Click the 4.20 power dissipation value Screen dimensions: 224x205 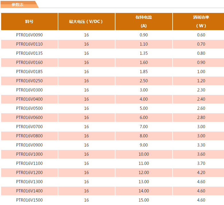(x=201, y=173)
